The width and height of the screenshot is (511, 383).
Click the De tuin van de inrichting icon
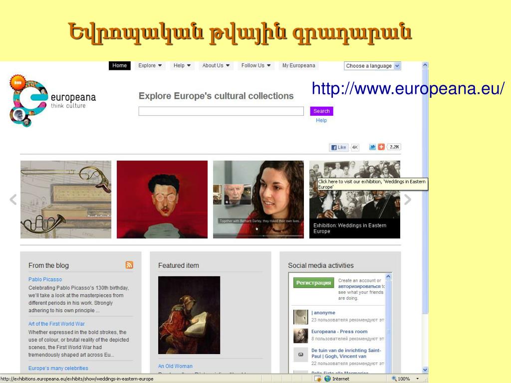pos(300,355)
